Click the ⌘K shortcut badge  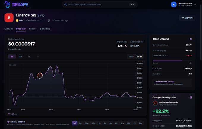click(x=132, y=4)
